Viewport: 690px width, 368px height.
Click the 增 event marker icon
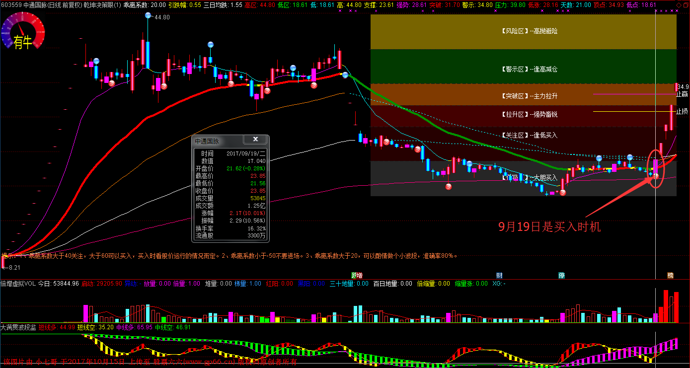point(357,275)
